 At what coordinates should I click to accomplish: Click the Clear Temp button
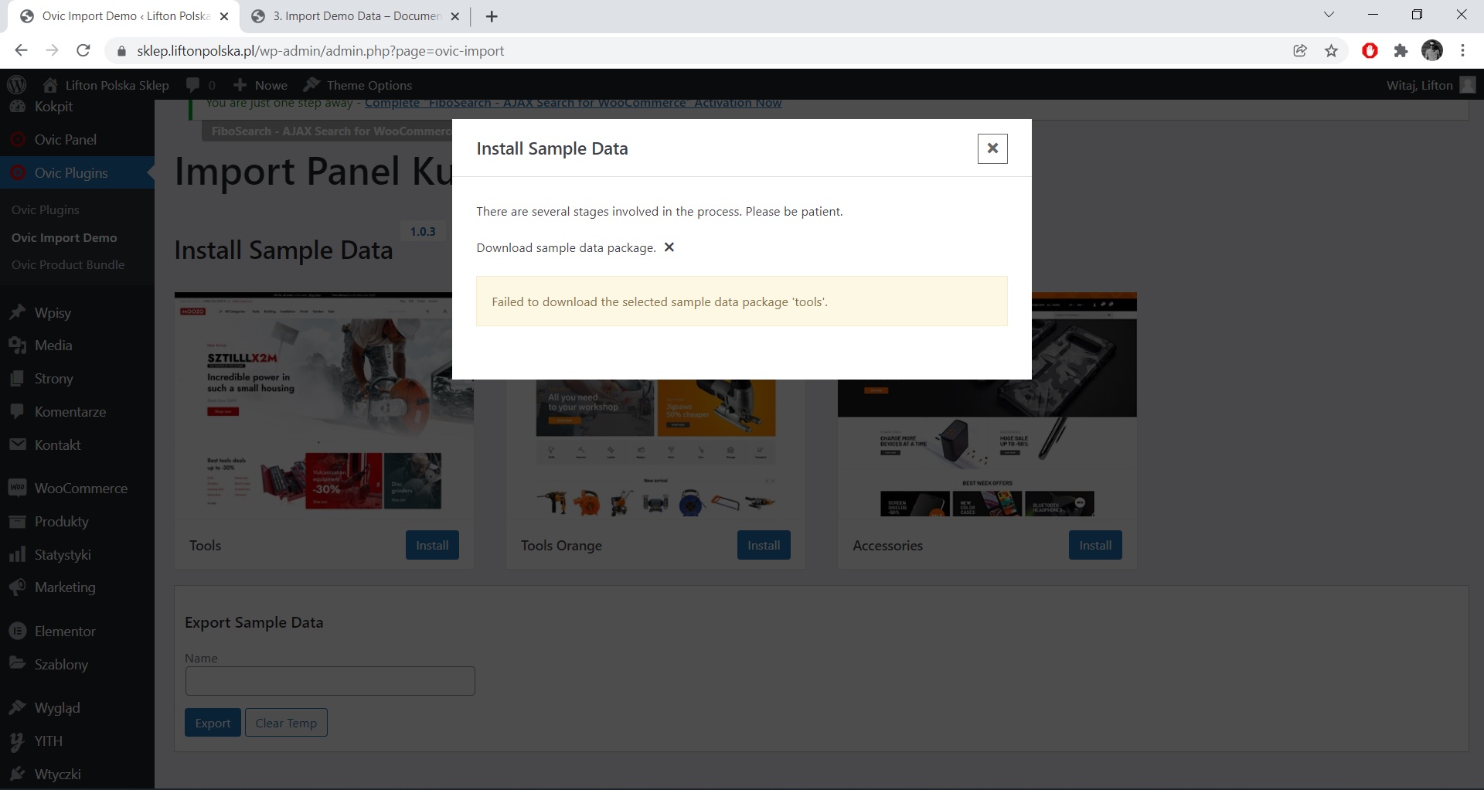click(x=286, y=723)
